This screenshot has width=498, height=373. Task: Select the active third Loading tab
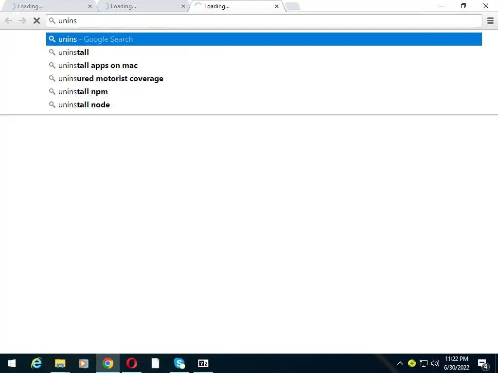pyautogui.click(x=237, y=6)
